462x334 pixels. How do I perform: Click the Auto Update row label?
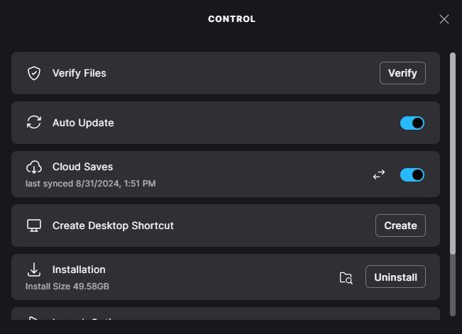coord(83,123)
